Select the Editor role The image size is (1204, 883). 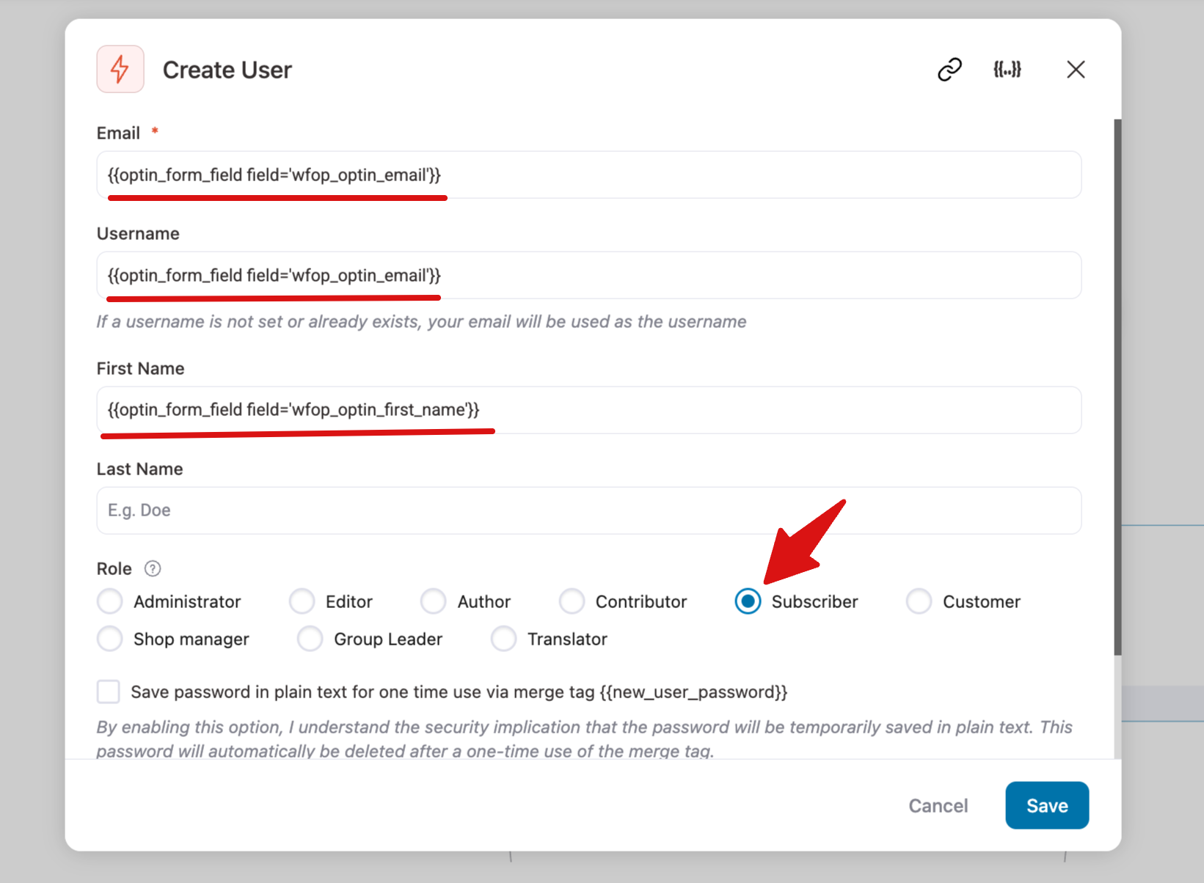pyautogui.click(x=302, y=601)
